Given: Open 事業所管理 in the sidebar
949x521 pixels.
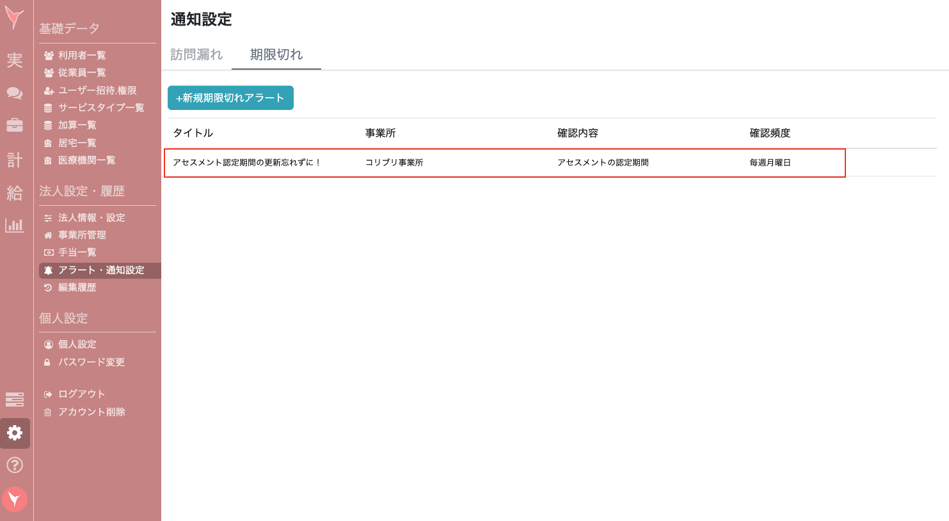Looking at the screenshot, I should (82, 235).
